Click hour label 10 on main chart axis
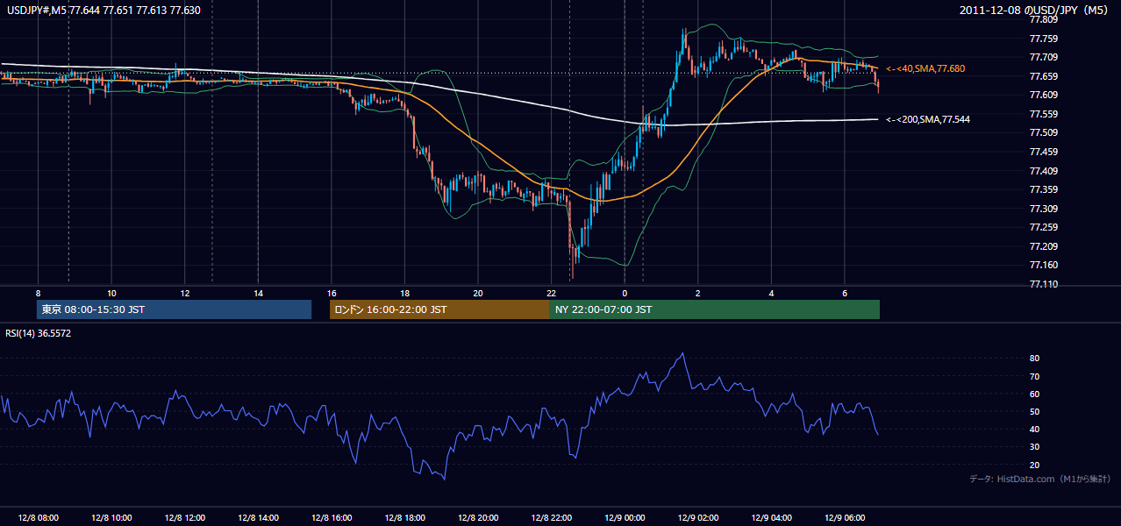The width and height of the screenshot is (1121, 526). point(111,293)
